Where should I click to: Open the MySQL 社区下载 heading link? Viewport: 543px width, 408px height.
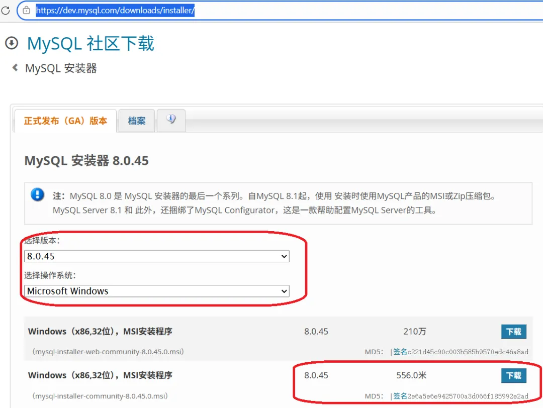[x=90, y=44]
